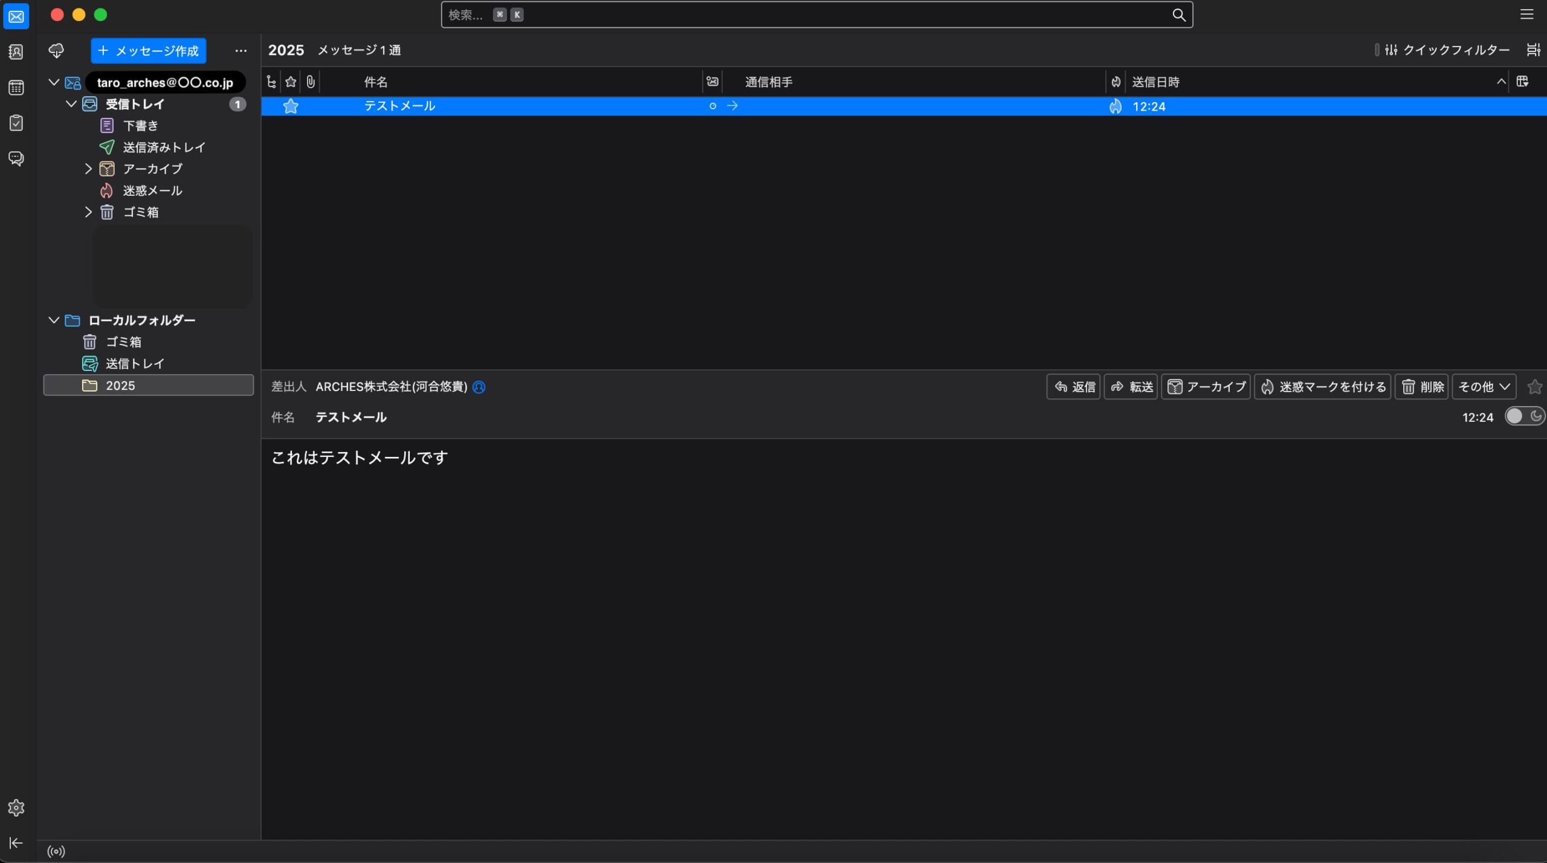This screenshot has width=1547, height=863.
Task: Toggle the dark reading mode switch
Action: coord(1524,416)
